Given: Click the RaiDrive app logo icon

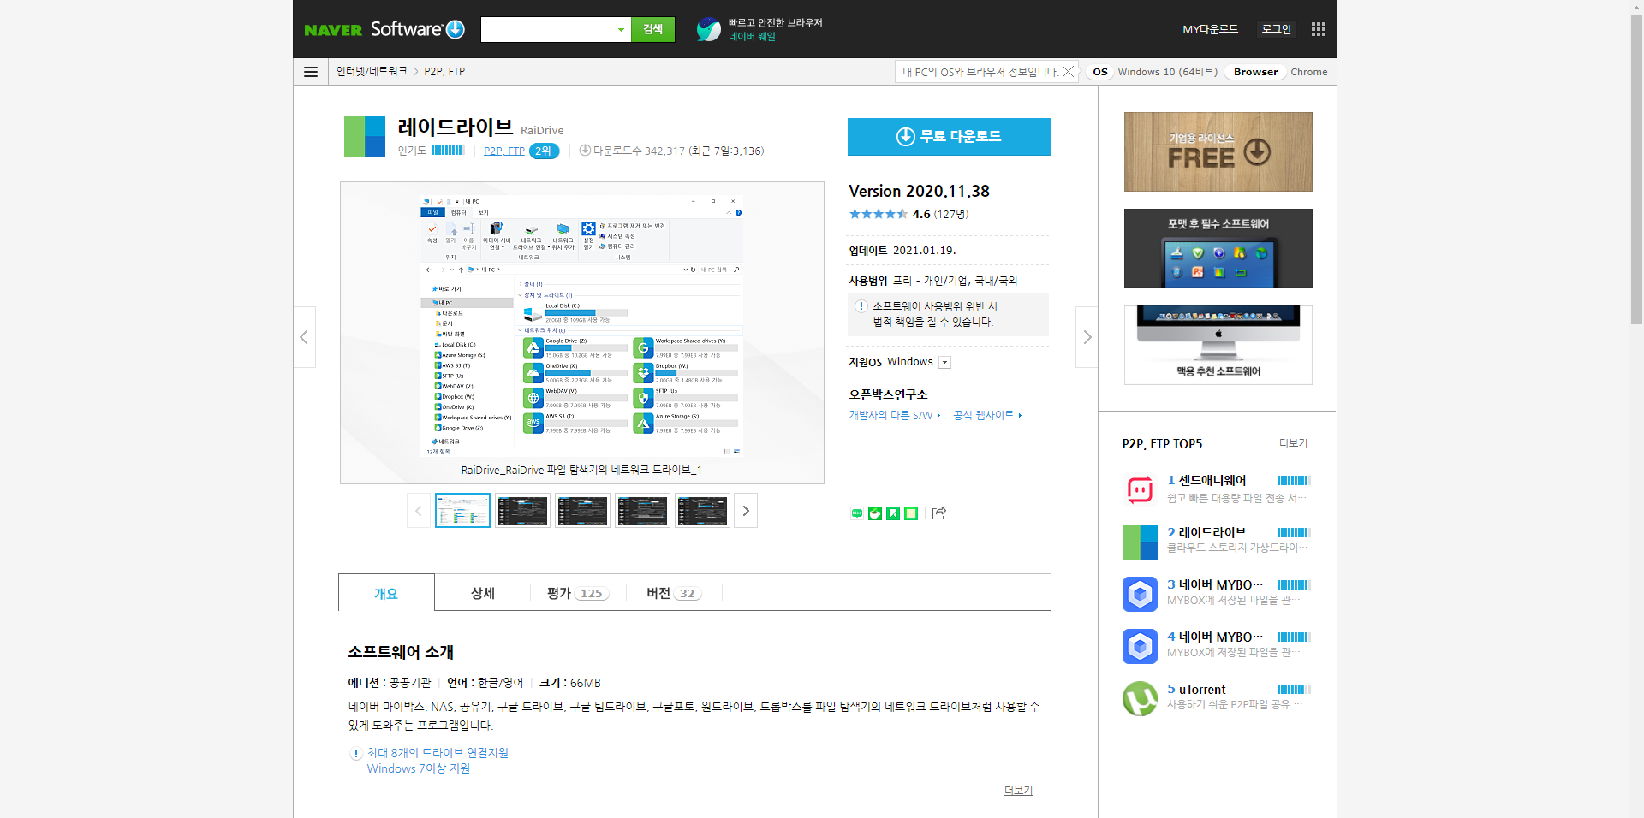Looking at the screenshot, I should click(x=365, y=136).
